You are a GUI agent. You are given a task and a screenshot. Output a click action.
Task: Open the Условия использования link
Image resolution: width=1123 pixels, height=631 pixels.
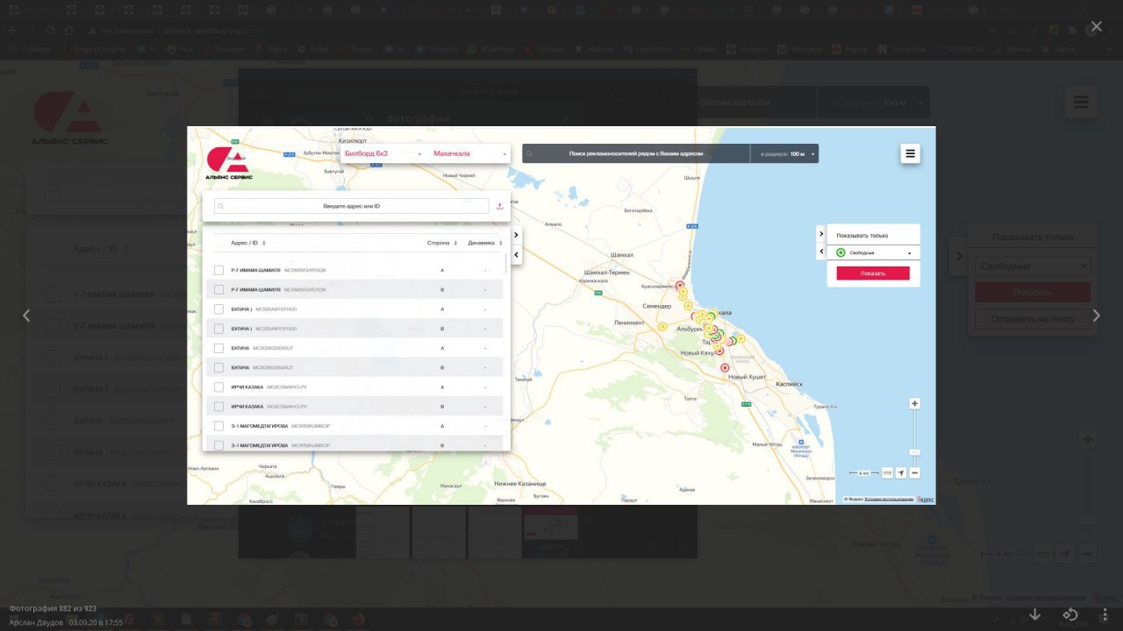pos(889,500)
